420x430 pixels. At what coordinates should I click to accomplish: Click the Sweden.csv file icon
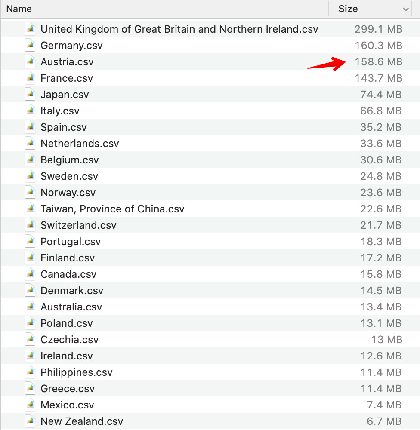point(30,176)
